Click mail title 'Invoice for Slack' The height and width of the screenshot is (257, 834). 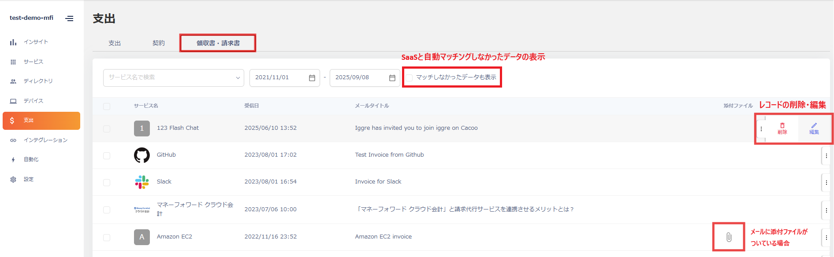pos(378,182)
